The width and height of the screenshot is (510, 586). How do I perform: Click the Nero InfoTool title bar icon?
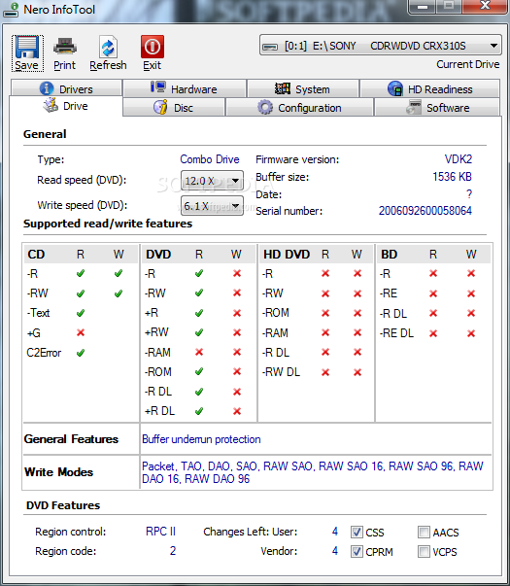pyautogui.click(x=12, y=10)
